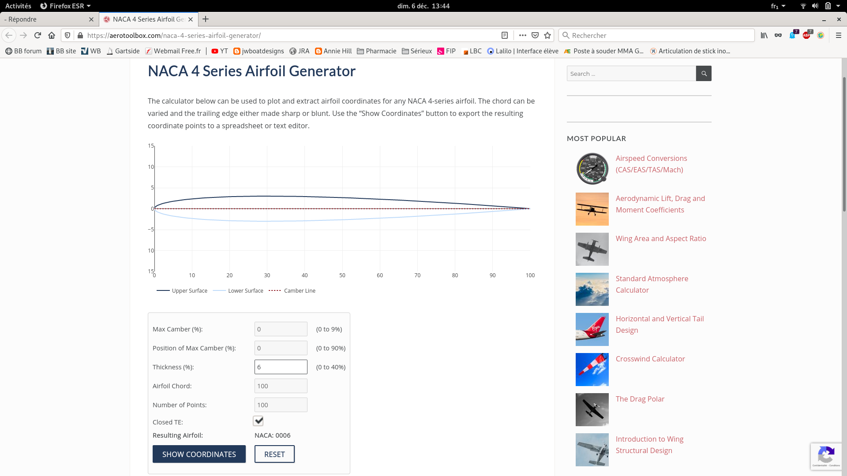Open Standard Atmosphere Calculator link
This screenshot has height=476, width=847.
(652, 284)
